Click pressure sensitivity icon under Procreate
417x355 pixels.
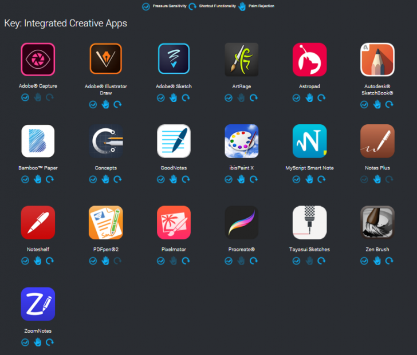[229, 261]
